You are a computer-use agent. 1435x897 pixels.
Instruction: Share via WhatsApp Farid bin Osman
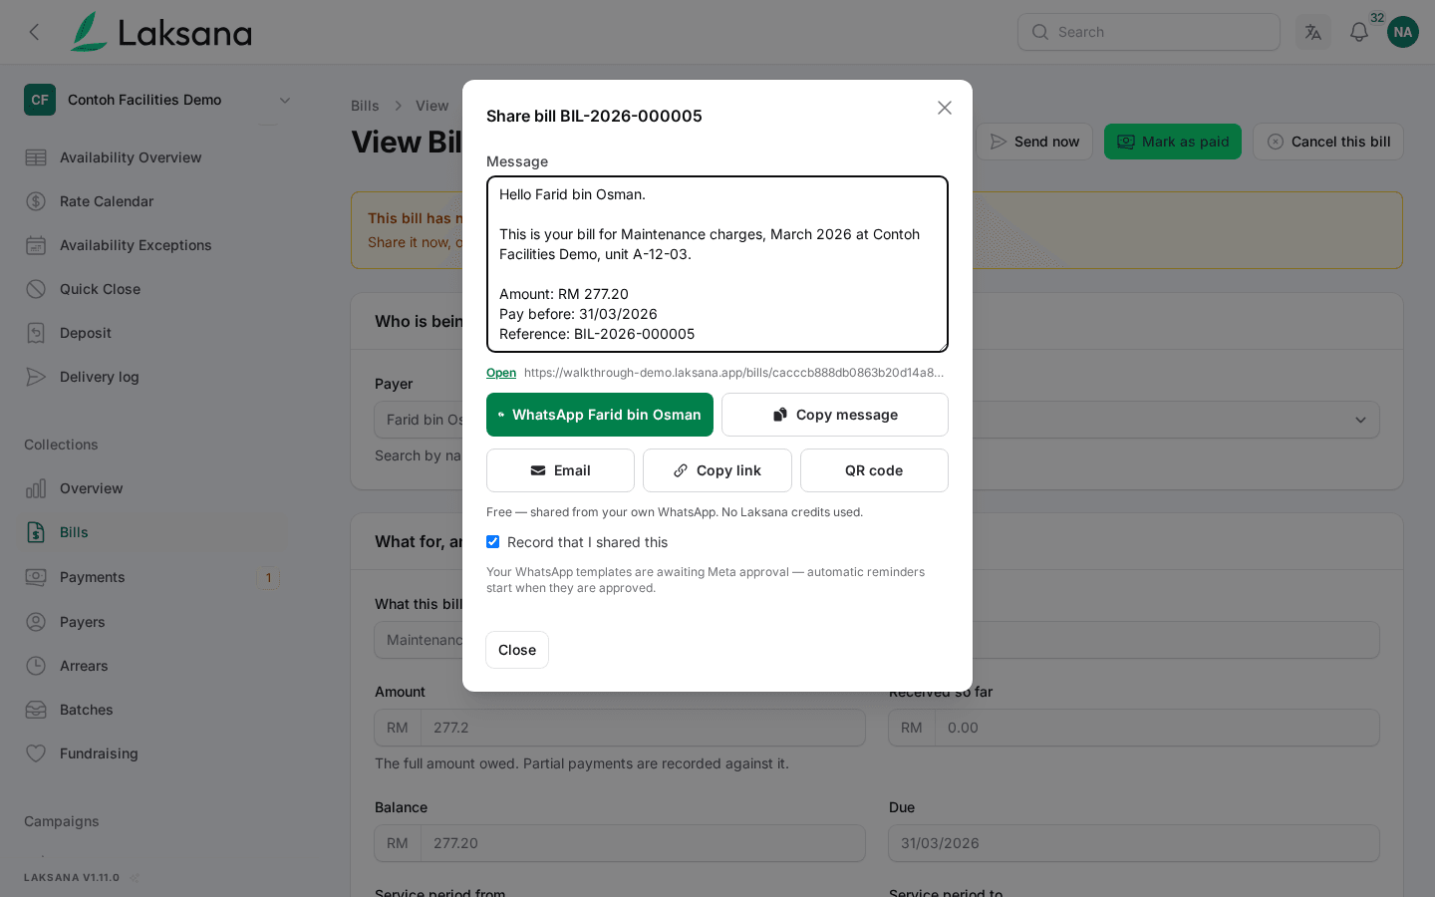600,415
